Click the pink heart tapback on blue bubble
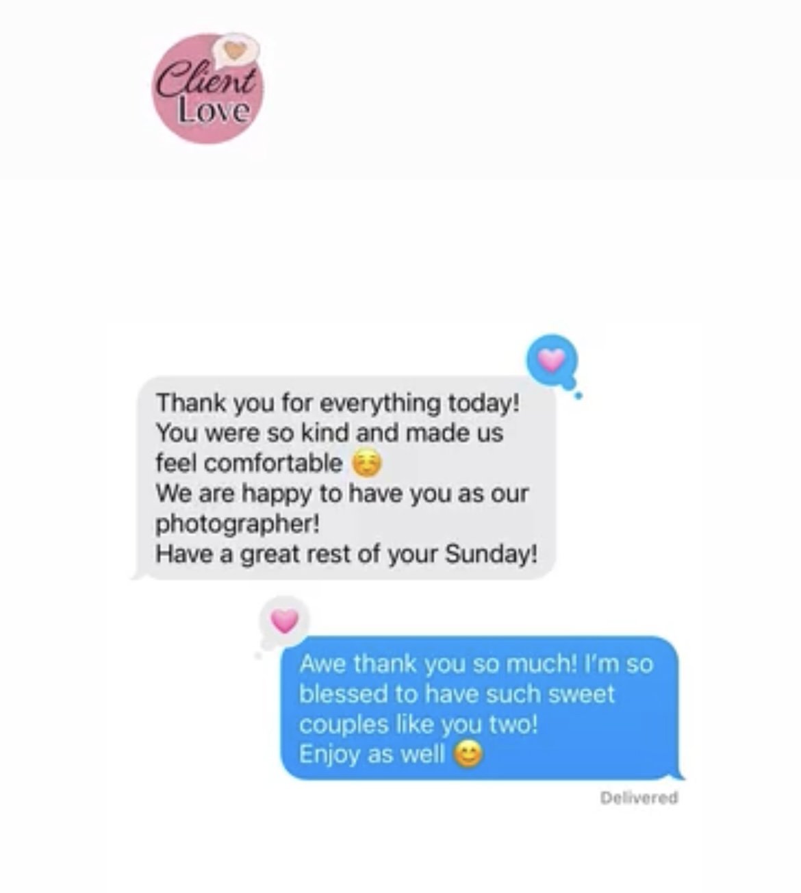Screen dimensions: 801x893 point(285,621)
